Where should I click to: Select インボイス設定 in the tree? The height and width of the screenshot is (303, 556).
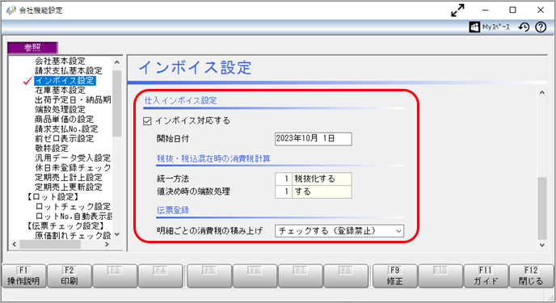point(65,81)
